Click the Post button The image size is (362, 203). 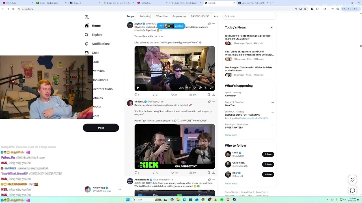101,128
